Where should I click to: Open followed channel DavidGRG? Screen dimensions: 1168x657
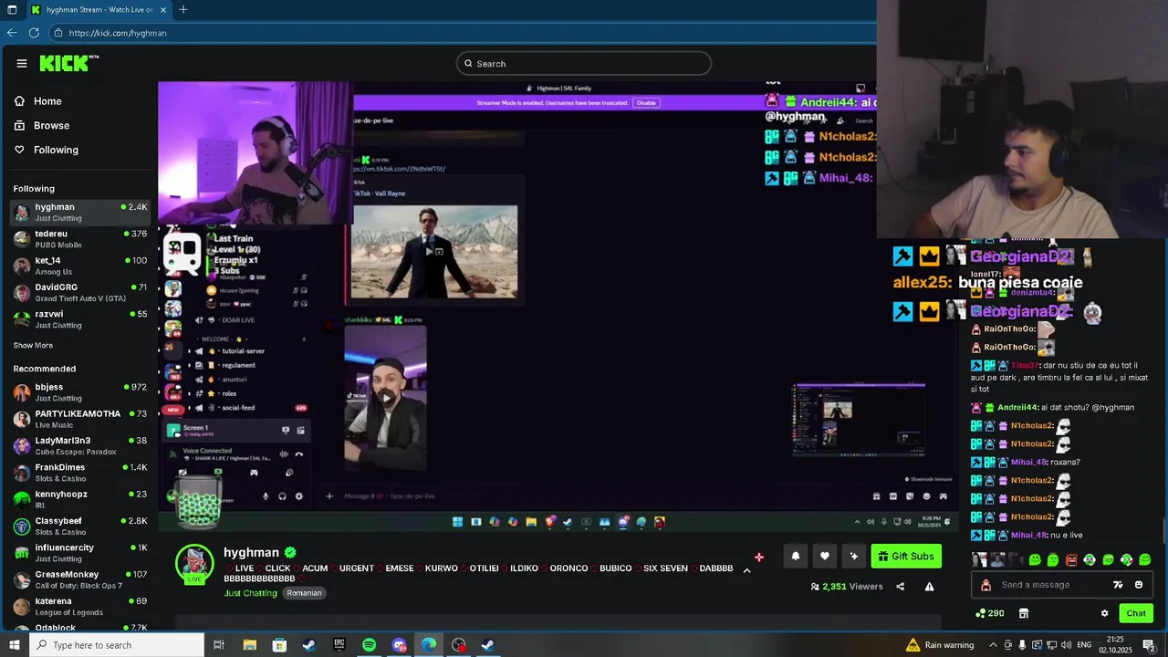(x=79, y=292)
